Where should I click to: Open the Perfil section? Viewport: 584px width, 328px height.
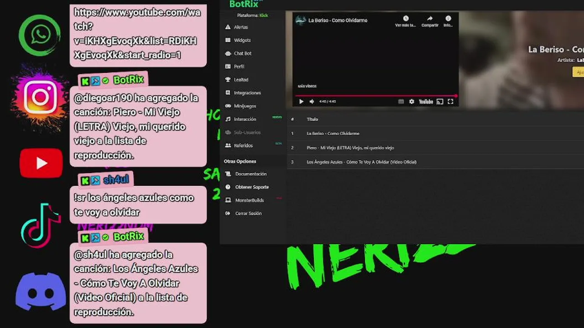pyautogui.click(x=239, y=67)
